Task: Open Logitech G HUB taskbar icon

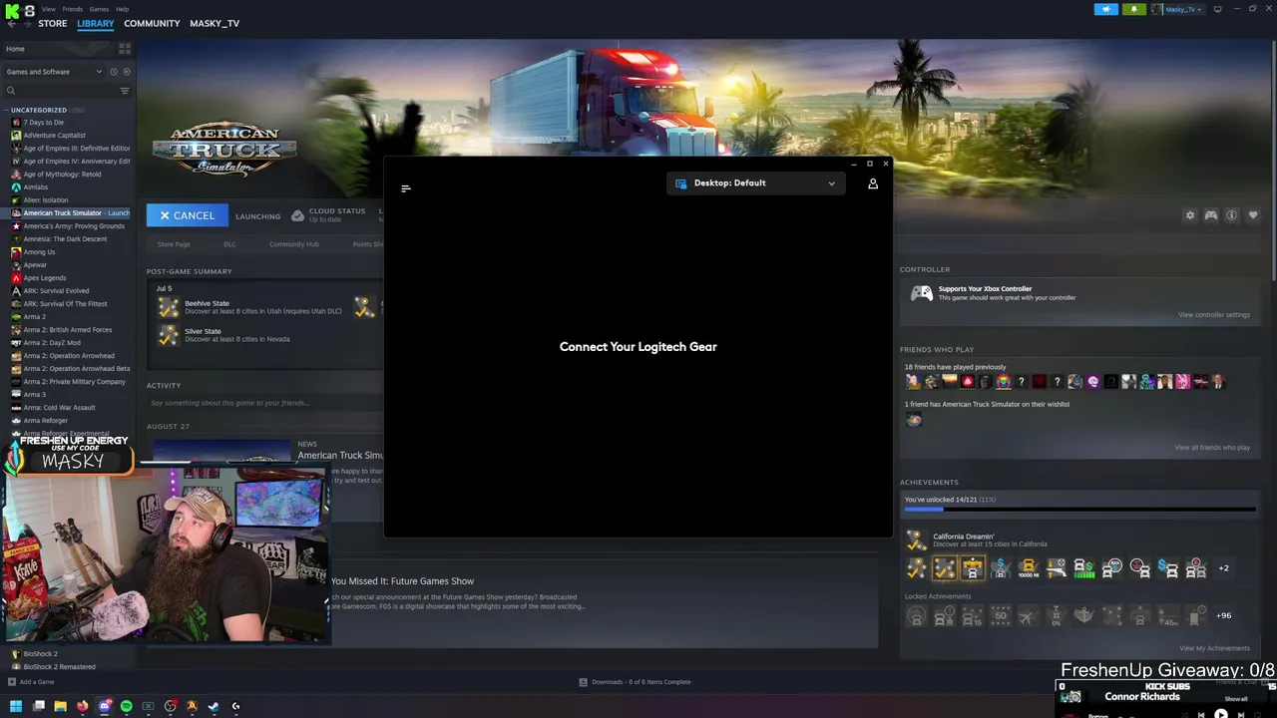Action: click(235, 706)
